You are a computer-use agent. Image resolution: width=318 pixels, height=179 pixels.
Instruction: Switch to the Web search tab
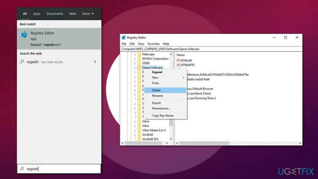tap(73, 13)
